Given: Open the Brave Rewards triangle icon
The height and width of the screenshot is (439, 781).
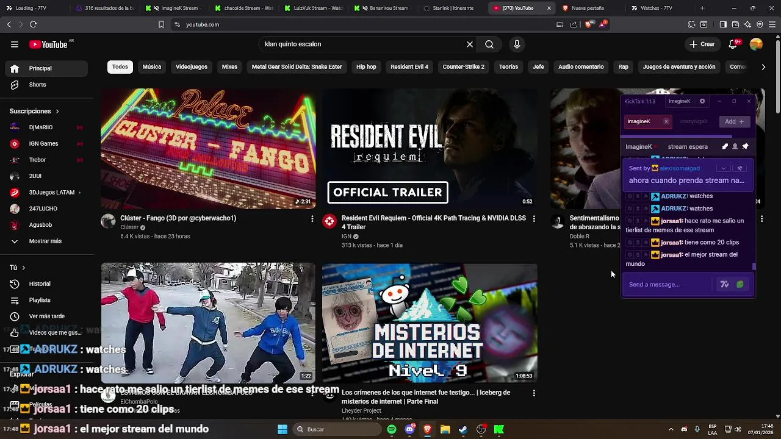Looking at the screenshot, I should click(603, 24).
